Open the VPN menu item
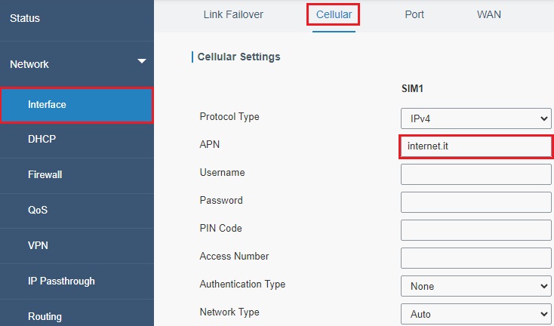 (x=38, y=245)
